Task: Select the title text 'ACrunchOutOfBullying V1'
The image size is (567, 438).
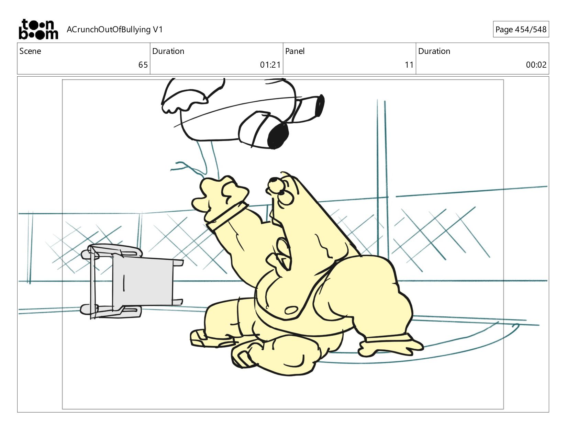Action: point(114,30)
